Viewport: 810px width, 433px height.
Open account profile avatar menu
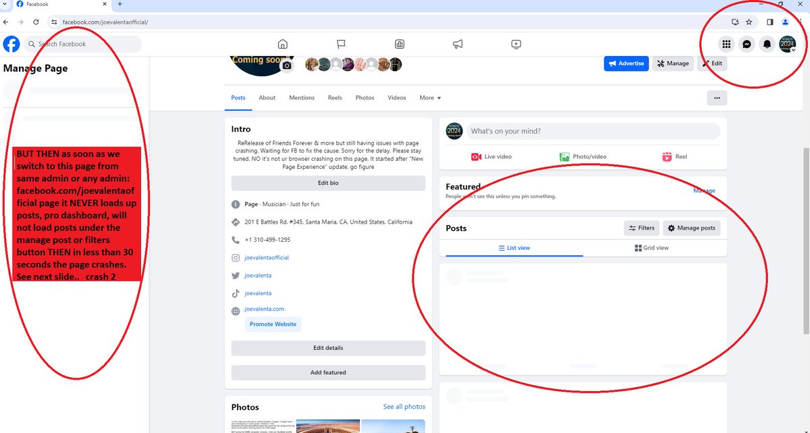pyautogui.click(x=787, y=45)
